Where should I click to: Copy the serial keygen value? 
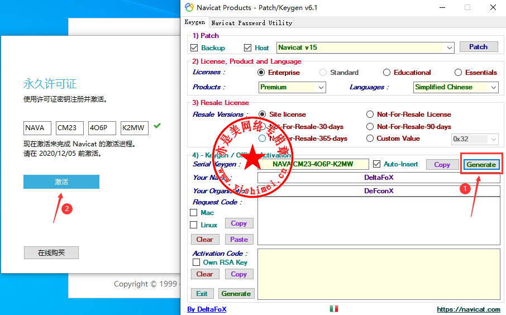tap(442, 165)
